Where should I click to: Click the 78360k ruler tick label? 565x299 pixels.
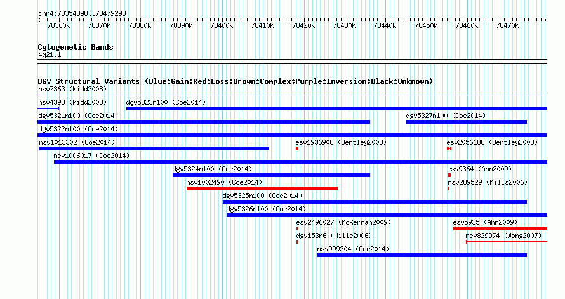coord(58,25)
